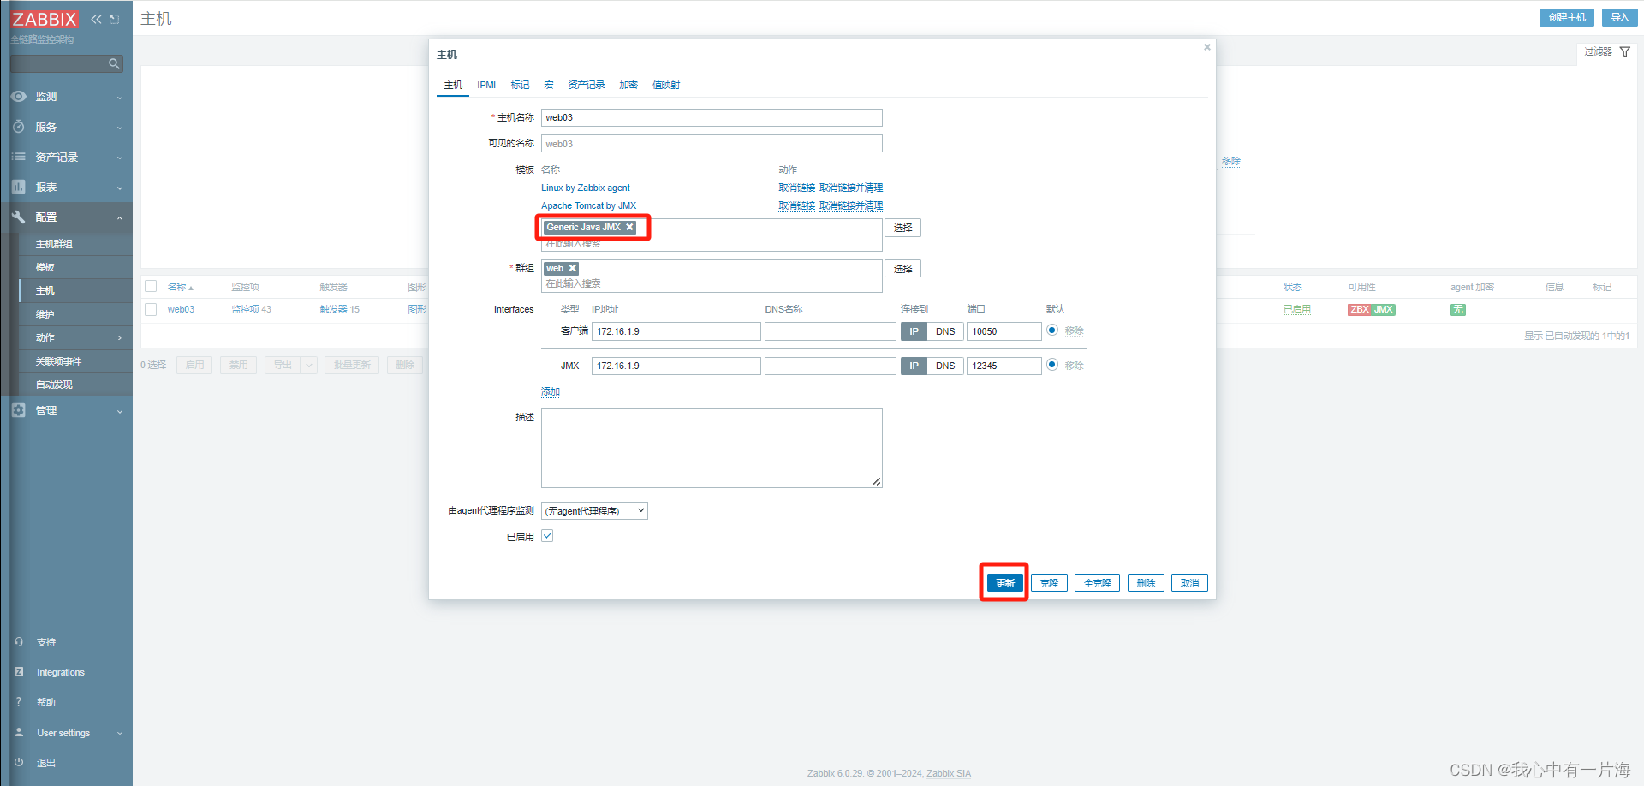Click the filter funnel icon

[1625, 52]
